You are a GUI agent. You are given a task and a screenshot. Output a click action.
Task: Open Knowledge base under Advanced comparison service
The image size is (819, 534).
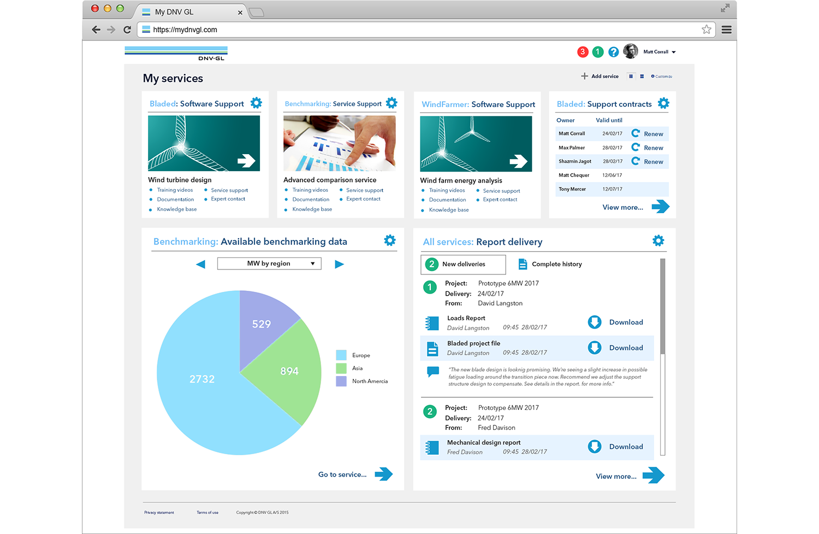pos(312,209)
